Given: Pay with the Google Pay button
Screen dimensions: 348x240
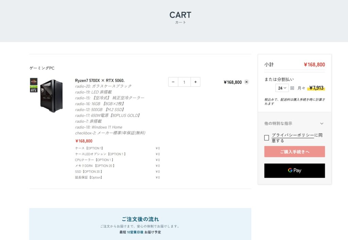Looking at the screenshot, I should [x=294, y=171].
